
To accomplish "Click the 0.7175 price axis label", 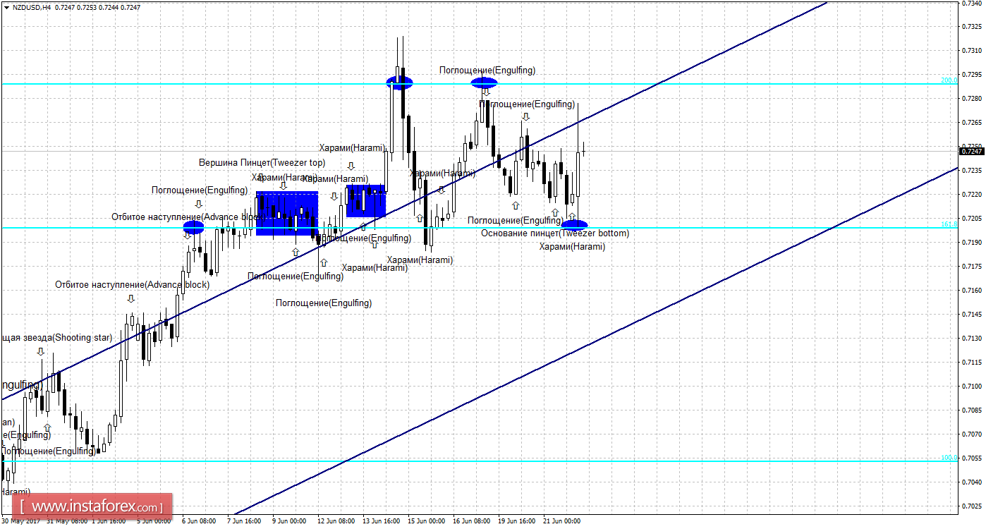I will (971, 267).
